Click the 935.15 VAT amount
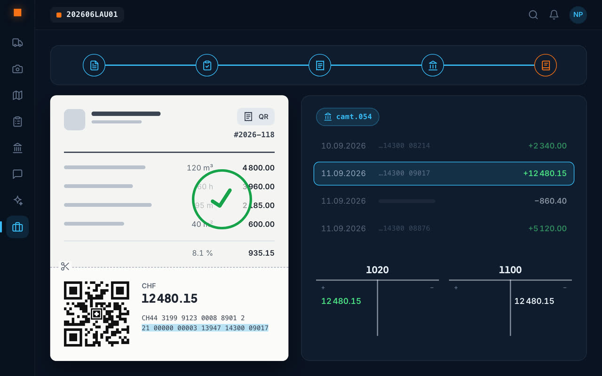 (x=261, y=253)
